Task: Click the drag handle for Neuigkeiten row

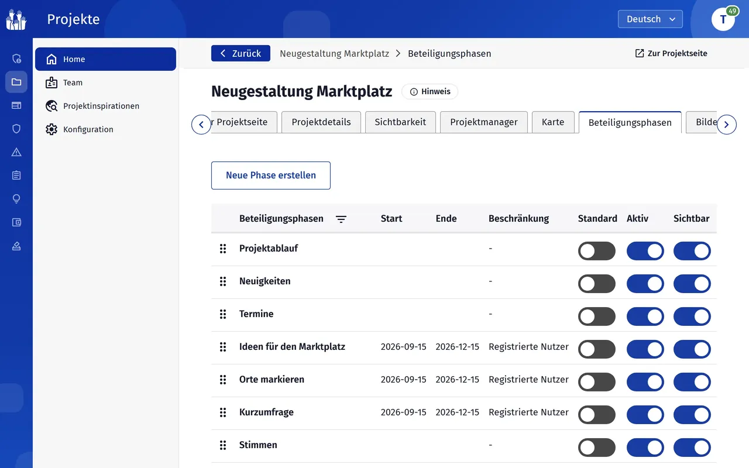Action: (223, 281)
